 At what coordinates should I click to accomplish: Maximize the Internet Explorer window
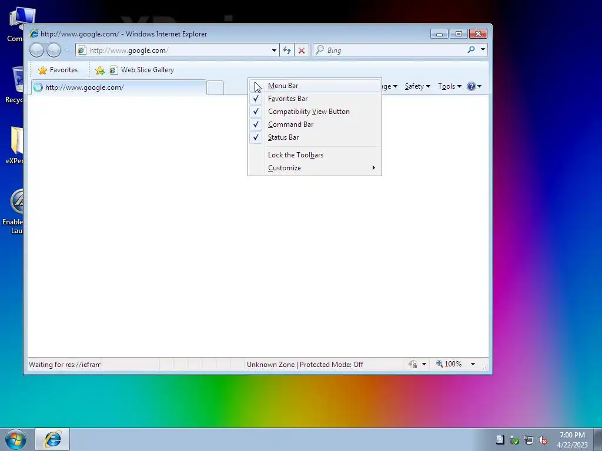tap(459, 34)
